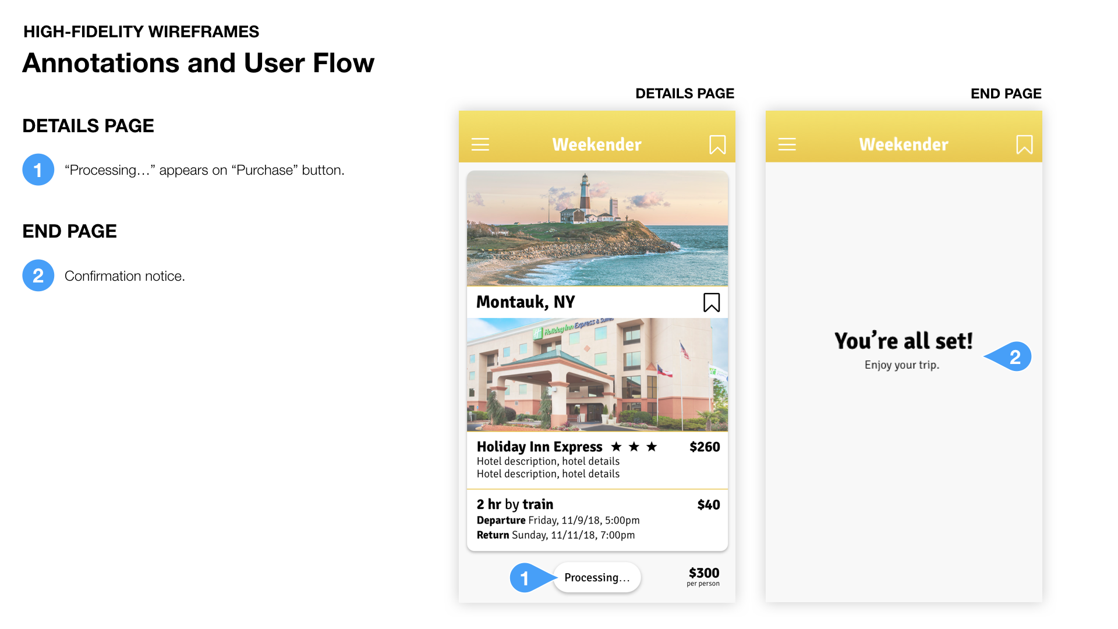Toggle annotation marker 1 beside the Processing note
The image size is (1118, 629).
click(38, 169)
